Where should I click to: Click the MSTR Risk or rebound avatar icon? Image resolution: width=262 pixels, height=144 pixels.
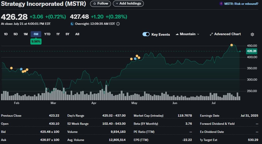click(221, 4)
